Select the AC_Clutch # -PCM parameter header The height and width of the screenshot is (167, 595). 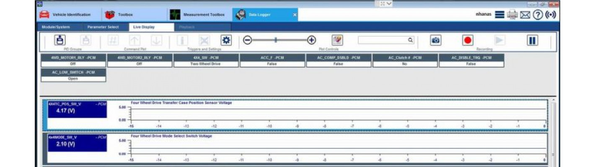pos(405,58)
